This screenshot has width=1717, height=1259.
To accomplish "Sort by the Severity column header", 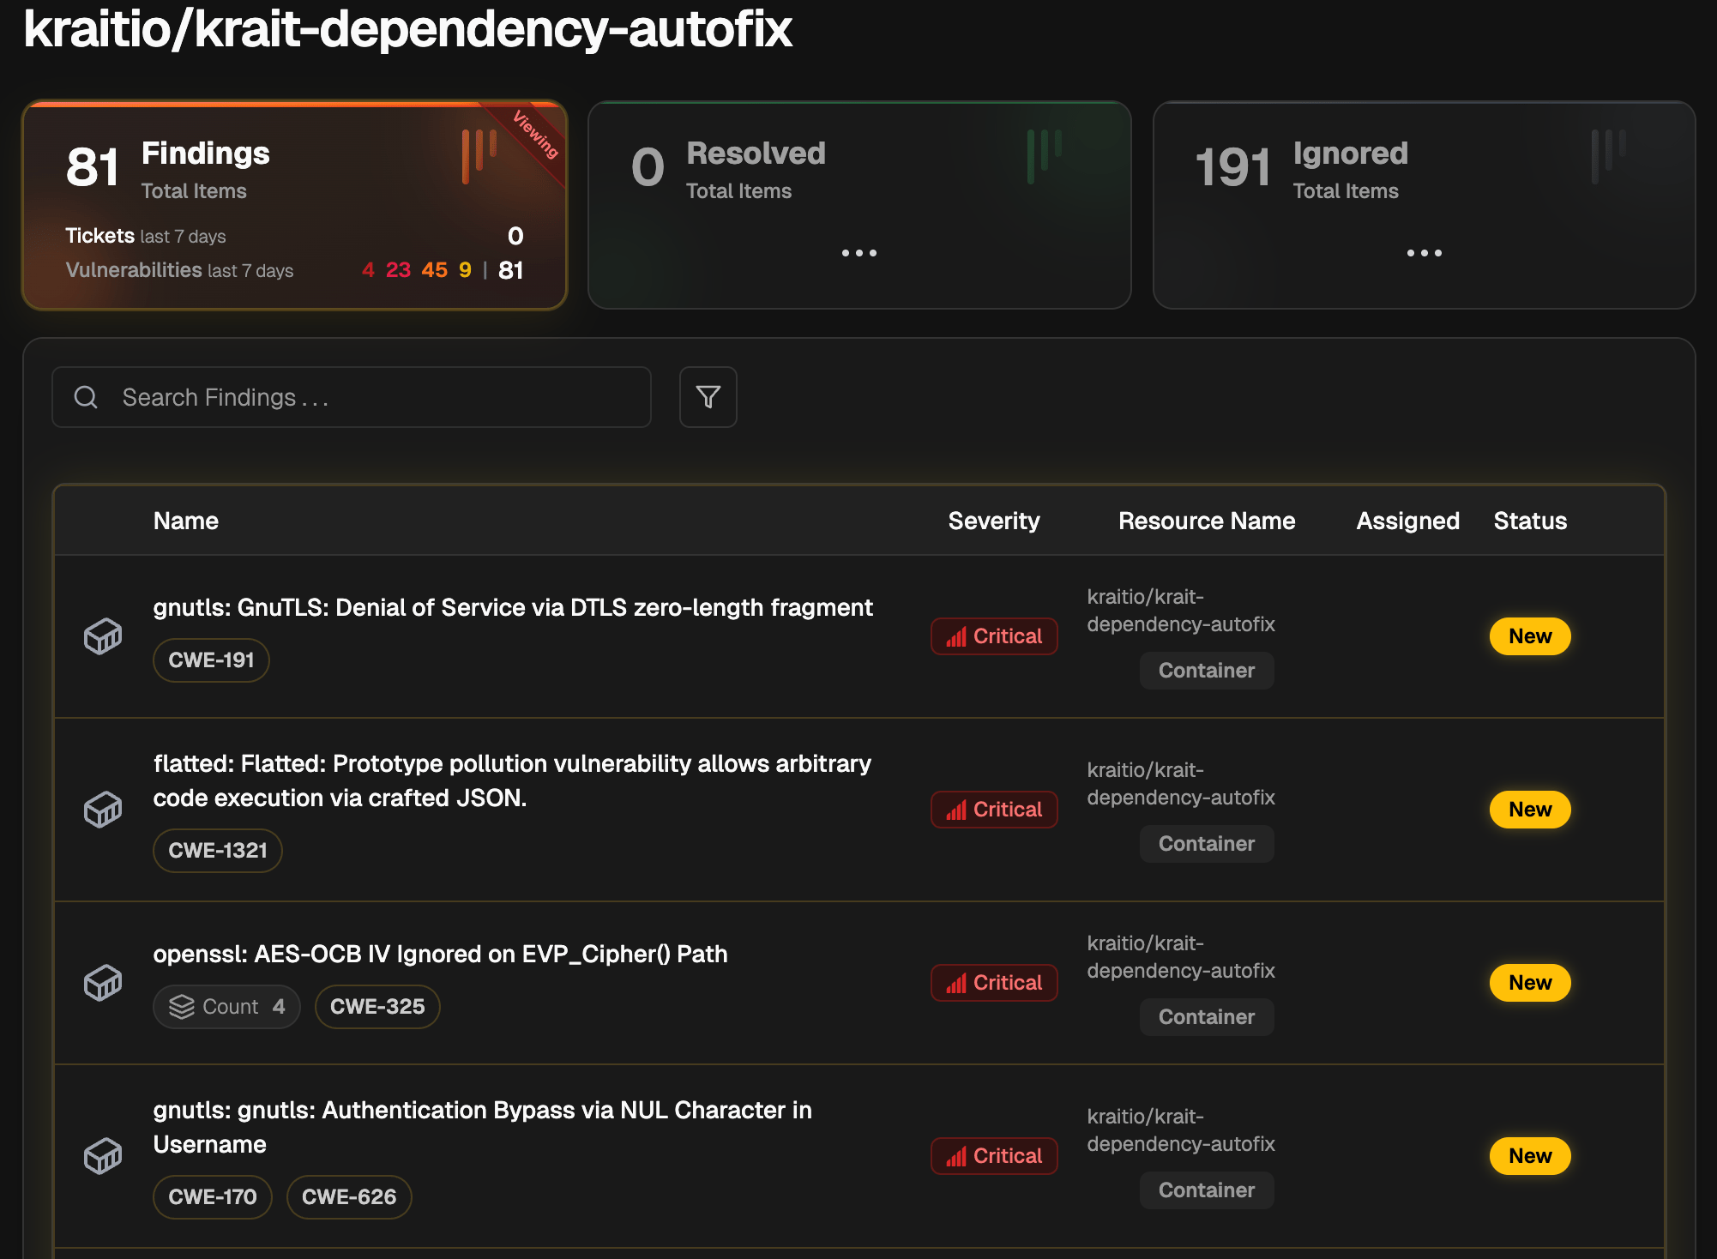I will (x=994, y=521).
